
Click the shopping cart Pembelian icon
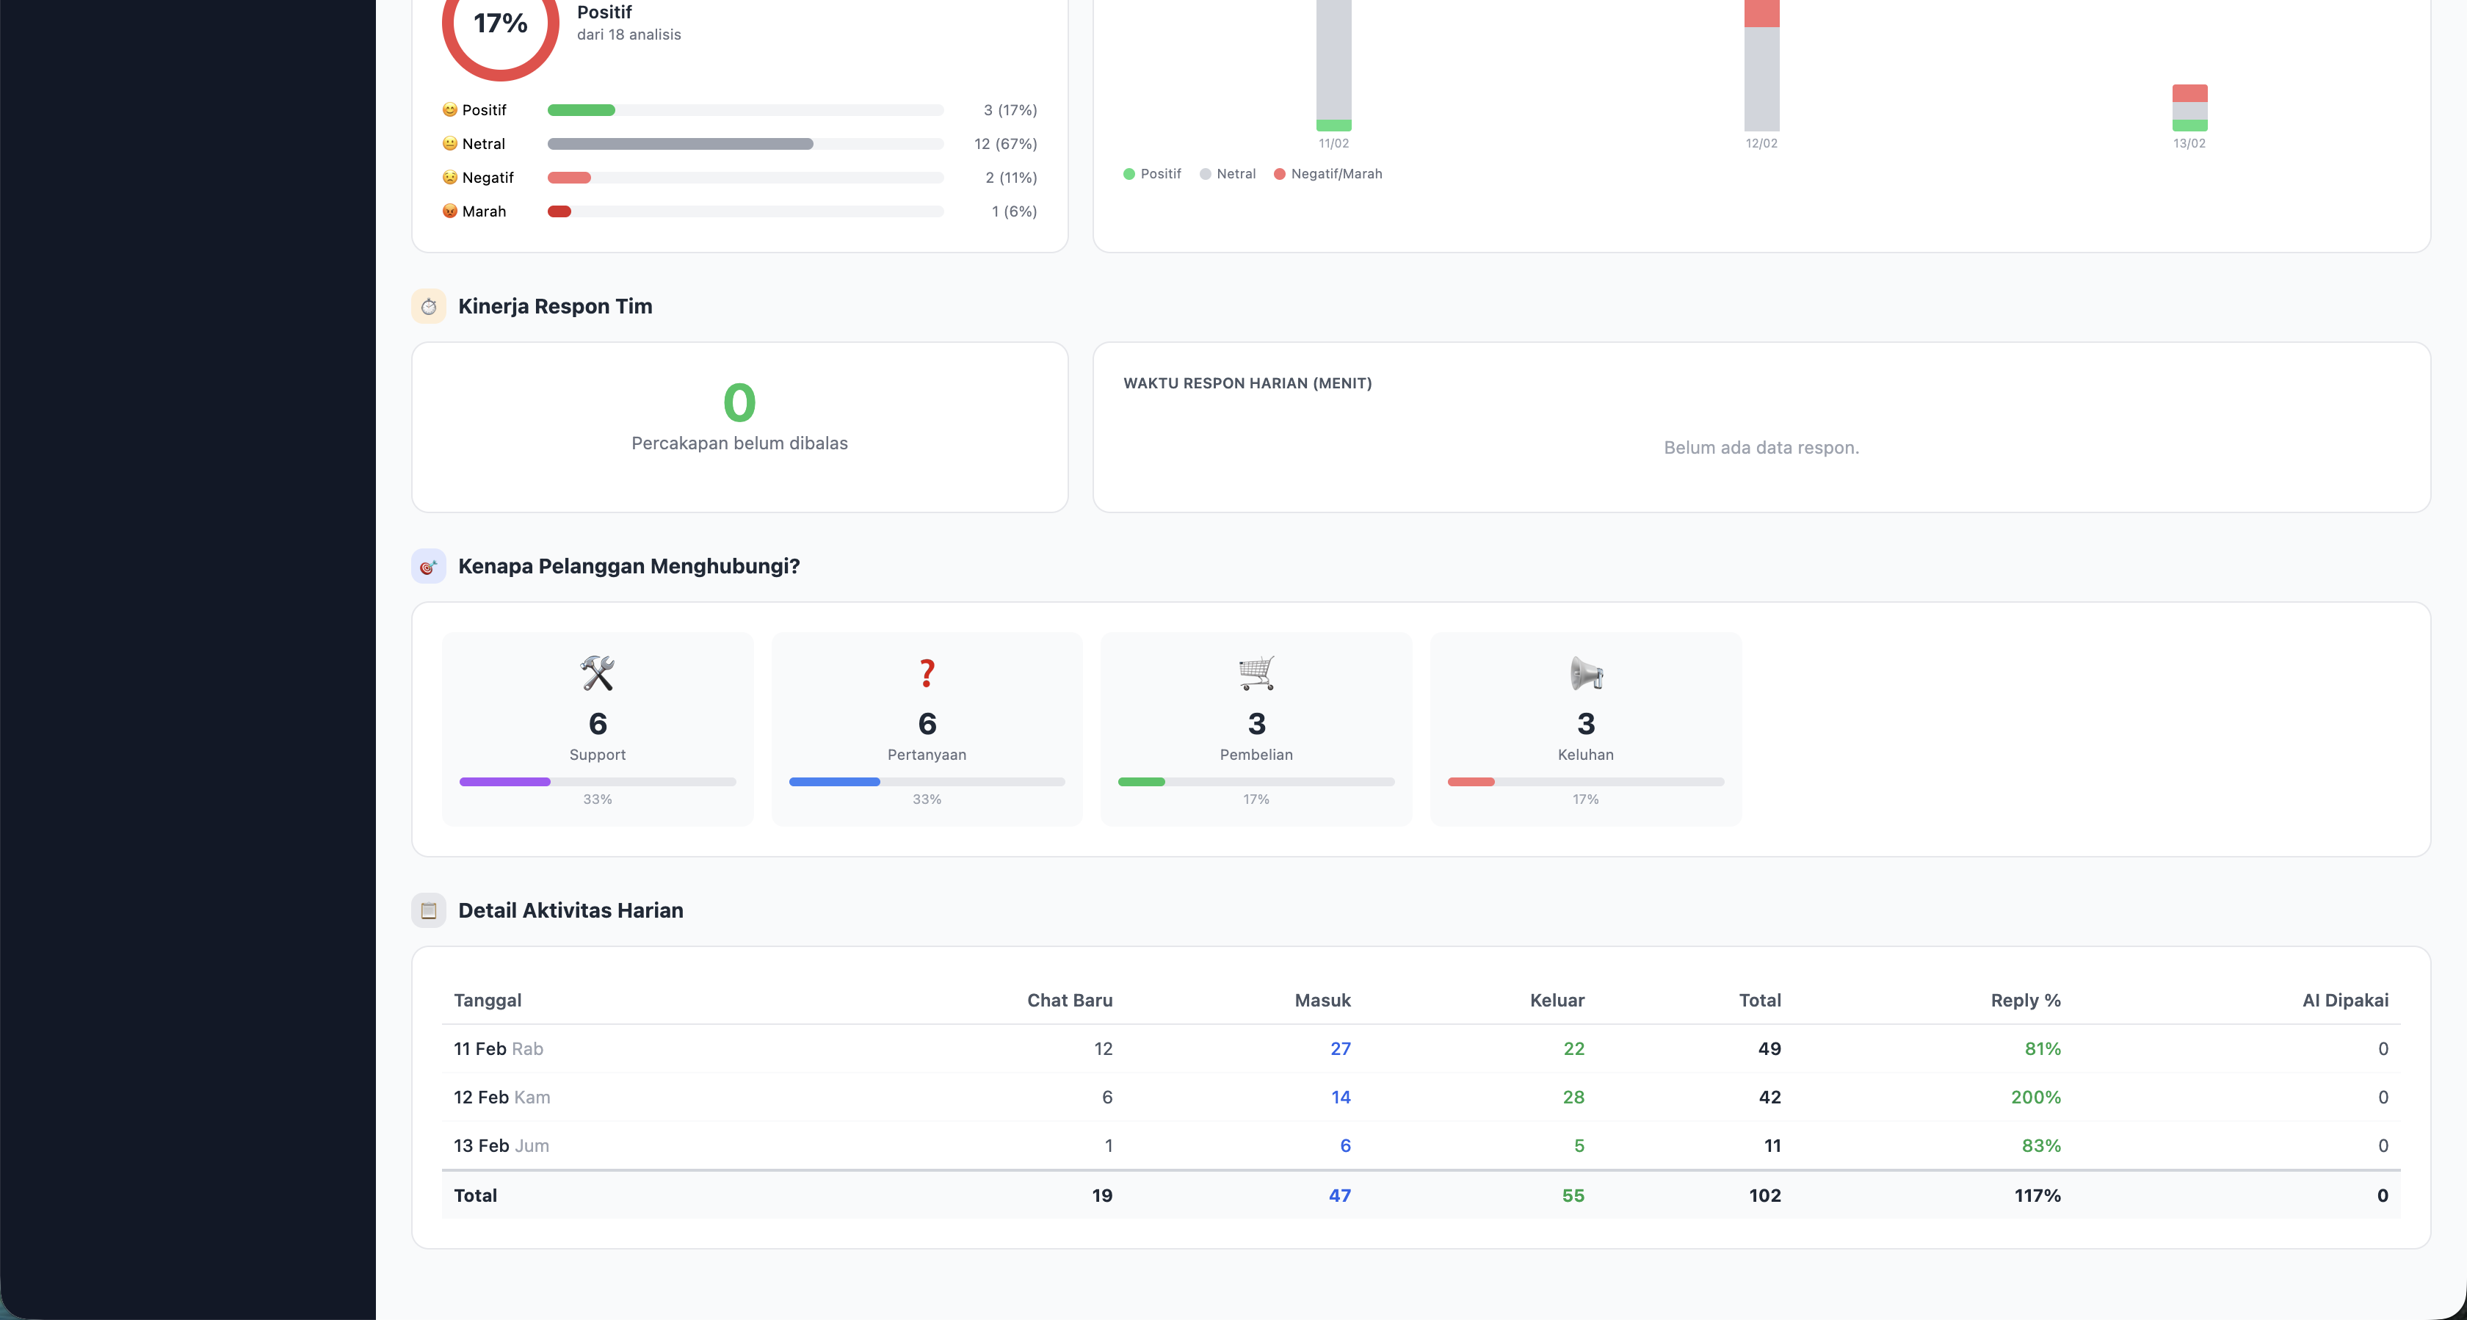1256,673
